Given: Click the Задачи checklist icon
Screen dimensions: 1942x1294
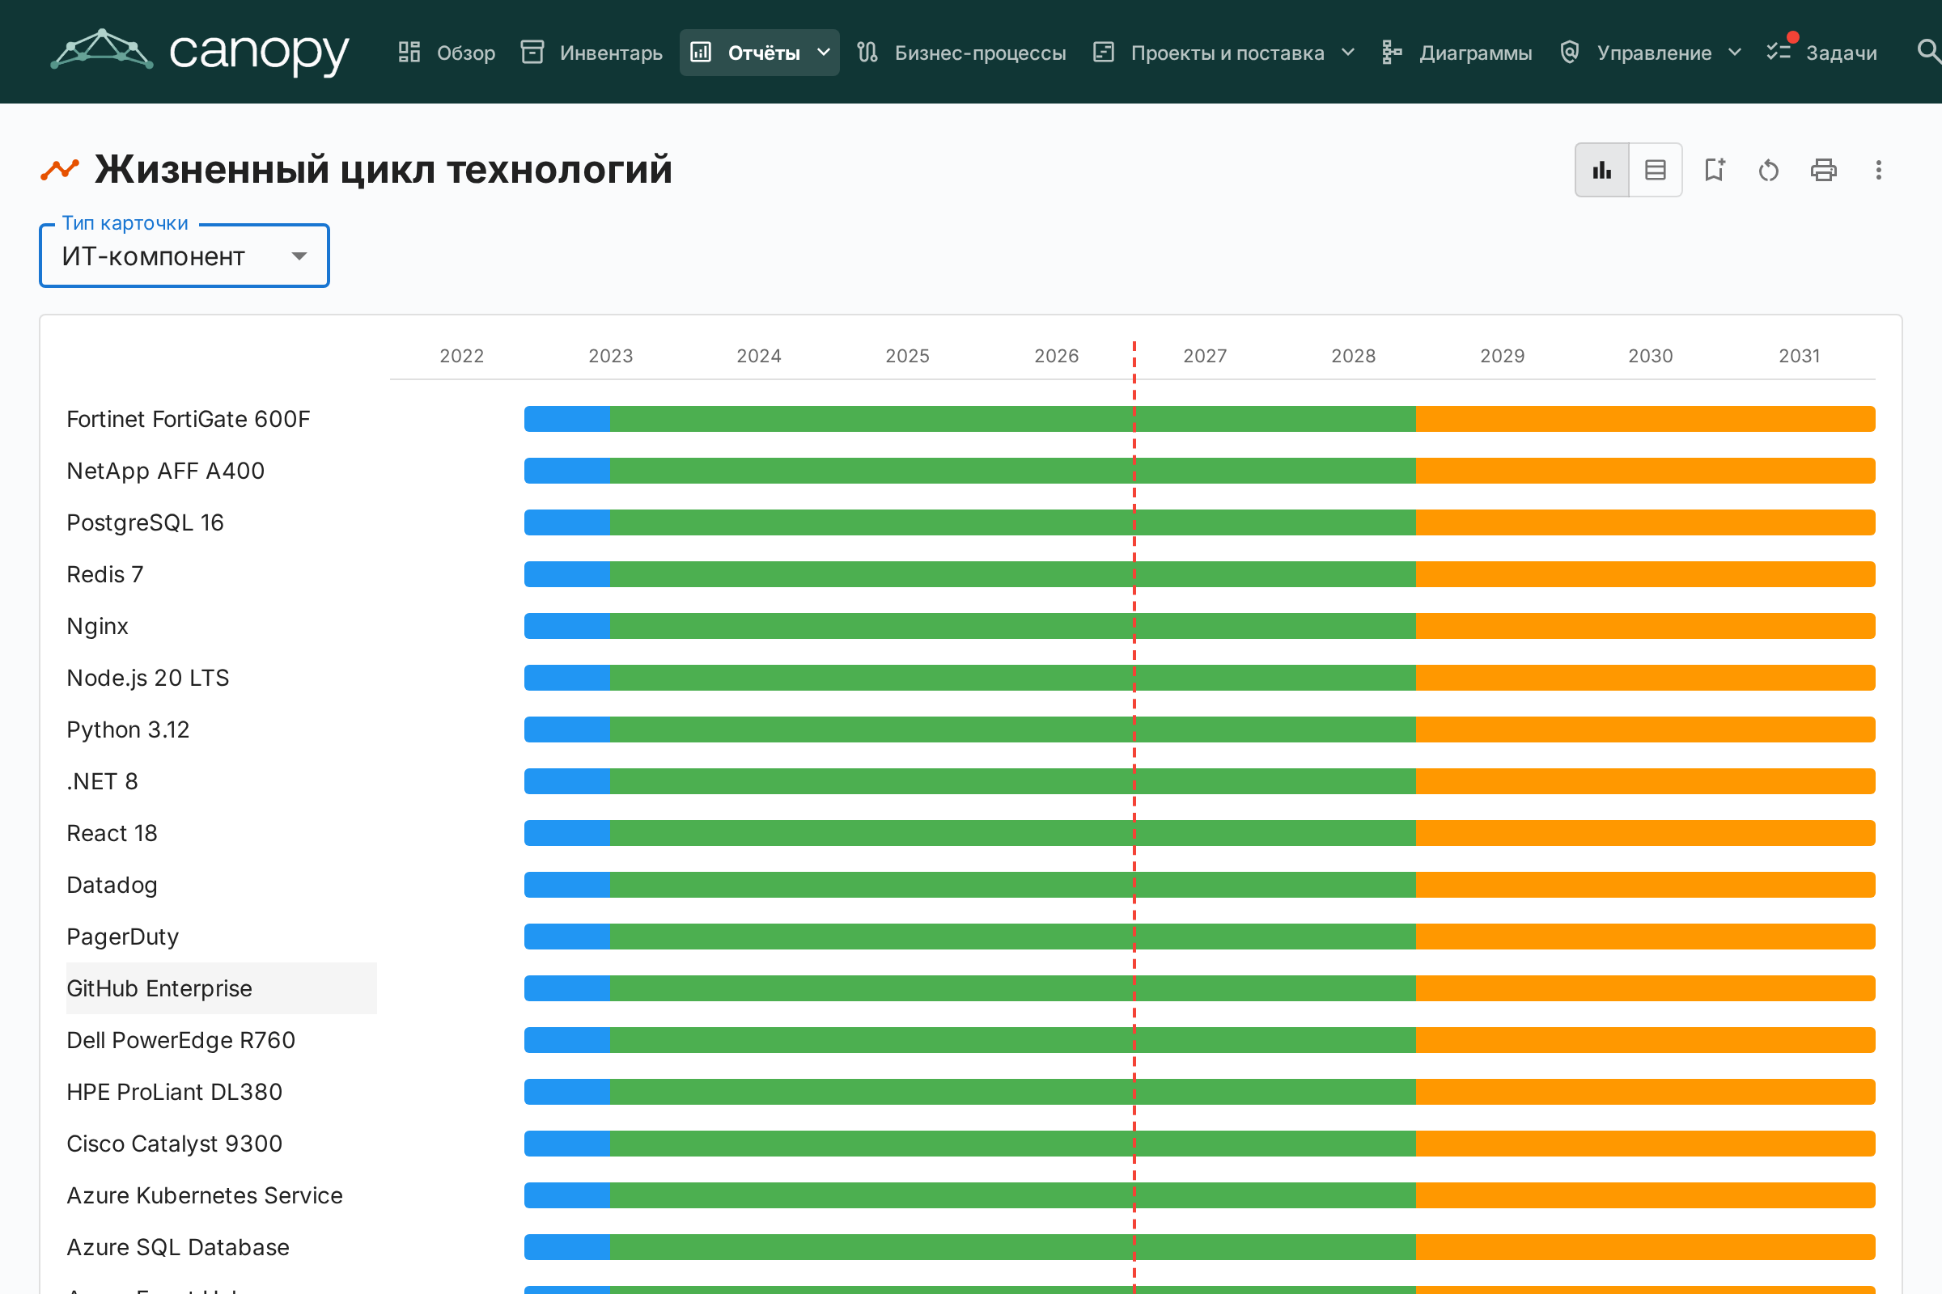Looking at the screenshot, I should coord(1779,53).
